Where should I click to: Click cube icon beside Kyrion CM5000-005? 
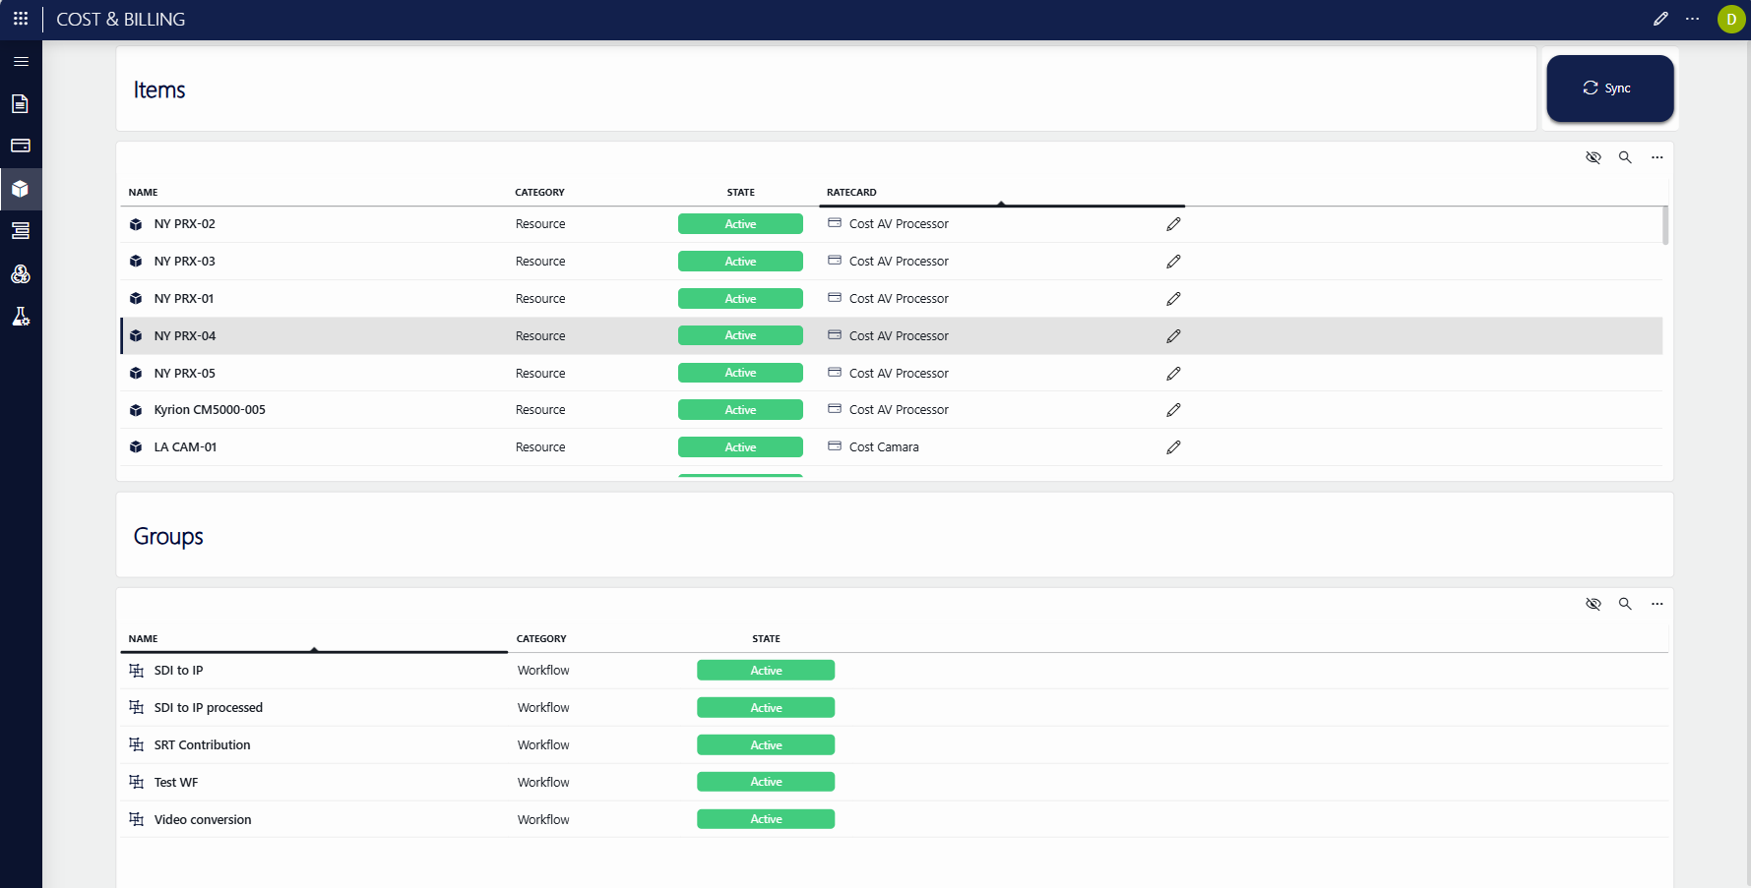136,410
